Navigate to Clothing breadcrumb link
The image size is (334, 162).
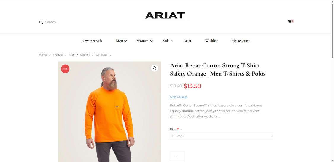click(x=85, y=55)
